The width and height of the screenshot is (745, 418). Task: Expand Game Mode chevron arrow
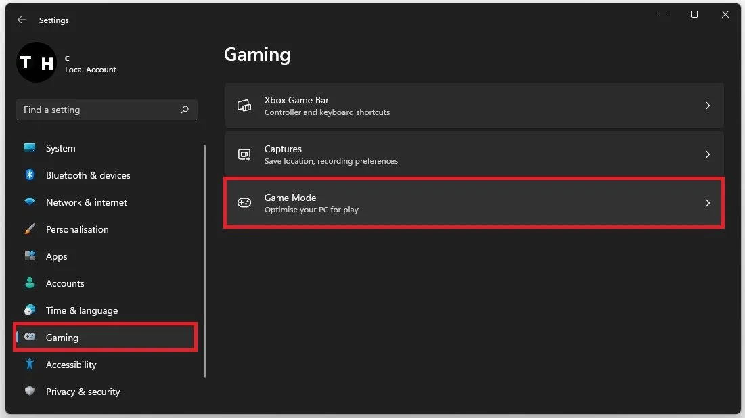click(x=708, y=204)
